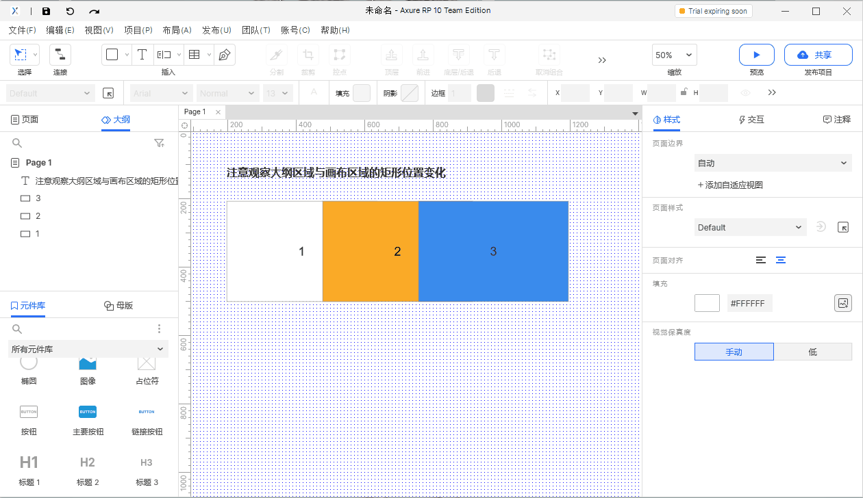This screenshot has height=498, width=863.
Task: Click the Preview (预览) play button
Action: point(757,55)
